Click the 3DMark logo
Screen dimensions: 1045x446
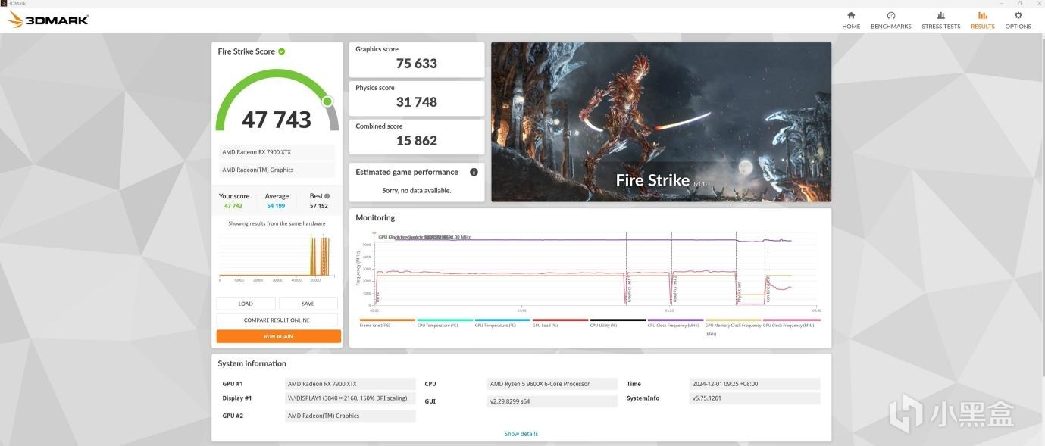pyautogui.click(x=48, y=20)
